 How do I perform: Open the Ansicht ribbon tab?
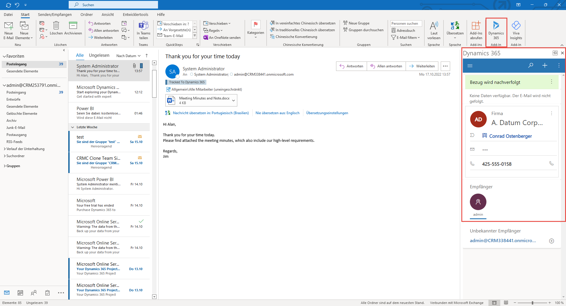(x=108, y=14)
